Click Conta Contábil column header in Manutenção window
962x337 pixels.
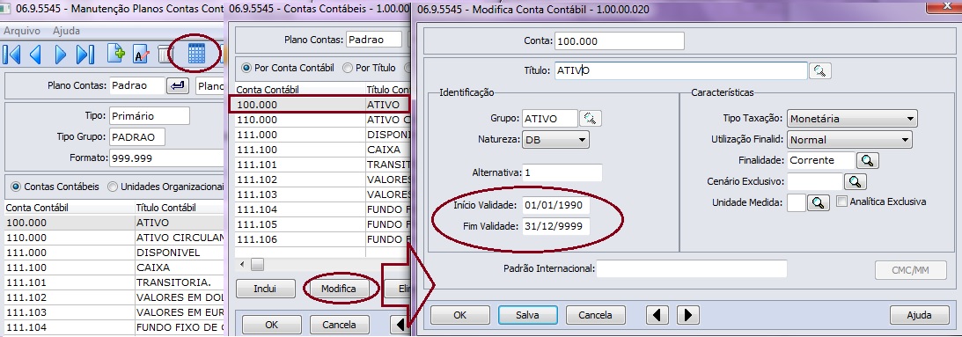(x=70, y=208)
